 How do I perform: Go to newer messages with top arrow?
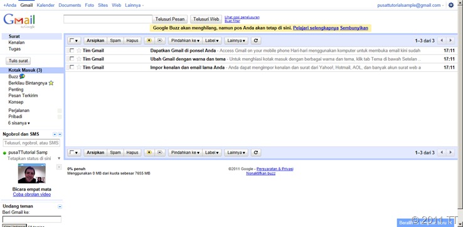pos(442,41)
